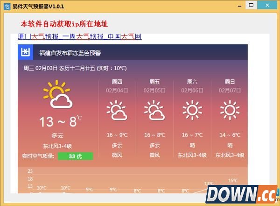Click the 14 ~ 6℃ temperature
Viewport: 280px width, 206px height.
[230, 135]
